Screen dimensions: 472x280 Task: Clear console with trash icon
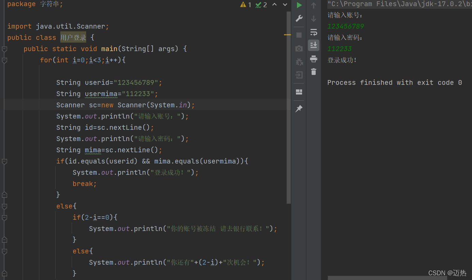[x=314, y=72]
